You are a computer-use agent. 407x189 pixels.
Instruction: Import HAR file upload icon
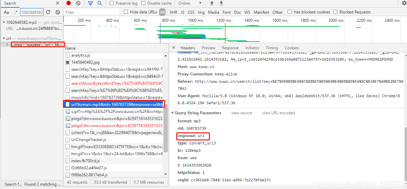tap(212, 3)
